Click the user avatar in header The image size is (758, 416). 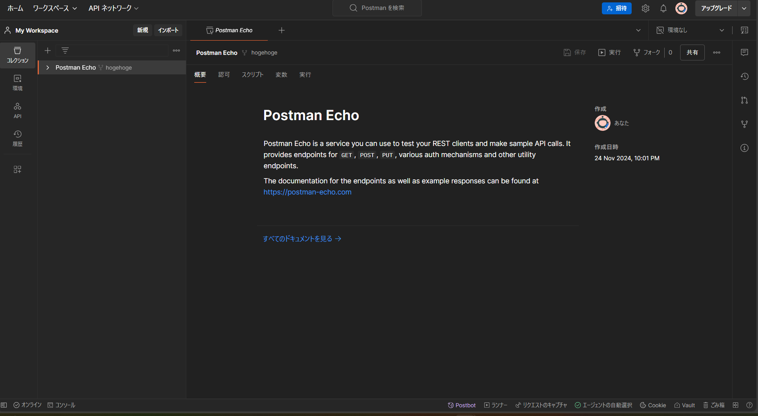coord(681,8)
